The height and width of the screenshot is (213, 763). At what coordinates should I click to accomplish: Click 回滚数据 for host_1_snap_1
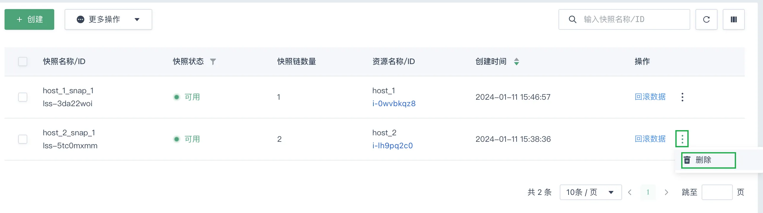tap(650, 97)
